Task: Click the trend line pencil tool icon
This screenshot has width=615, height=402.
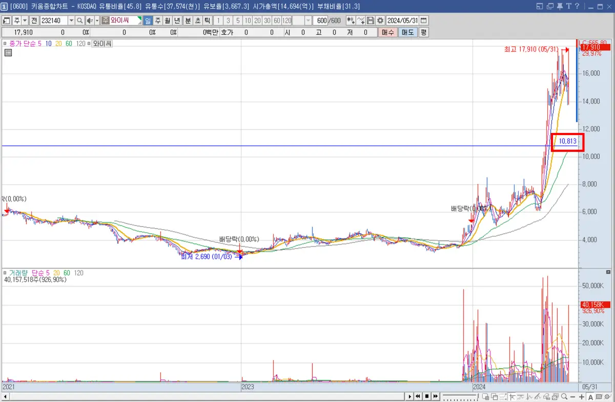Action: (537, 397)
